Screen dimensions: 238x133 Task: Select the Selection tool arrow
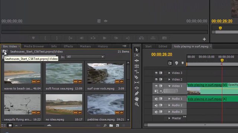coord(137,50)
